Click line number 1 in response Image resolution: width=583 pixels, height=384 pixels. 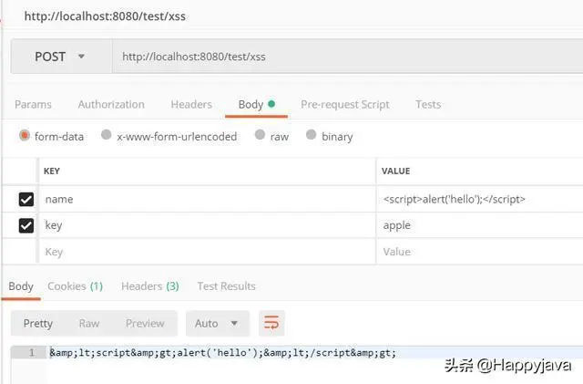pos(32,352)
